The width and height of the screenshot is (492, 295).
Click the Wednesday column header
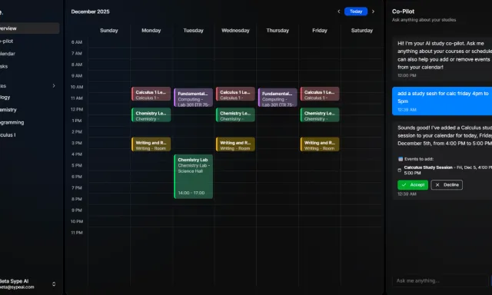pyautogui.click(x=235, y=31)
